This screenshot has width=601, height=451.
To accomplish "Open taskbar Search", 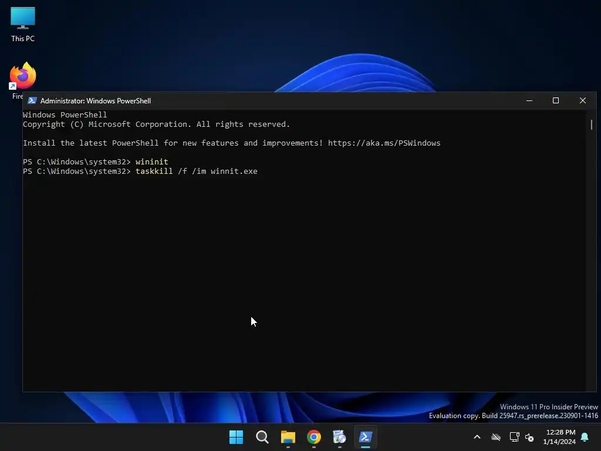I will click(262, 437).
